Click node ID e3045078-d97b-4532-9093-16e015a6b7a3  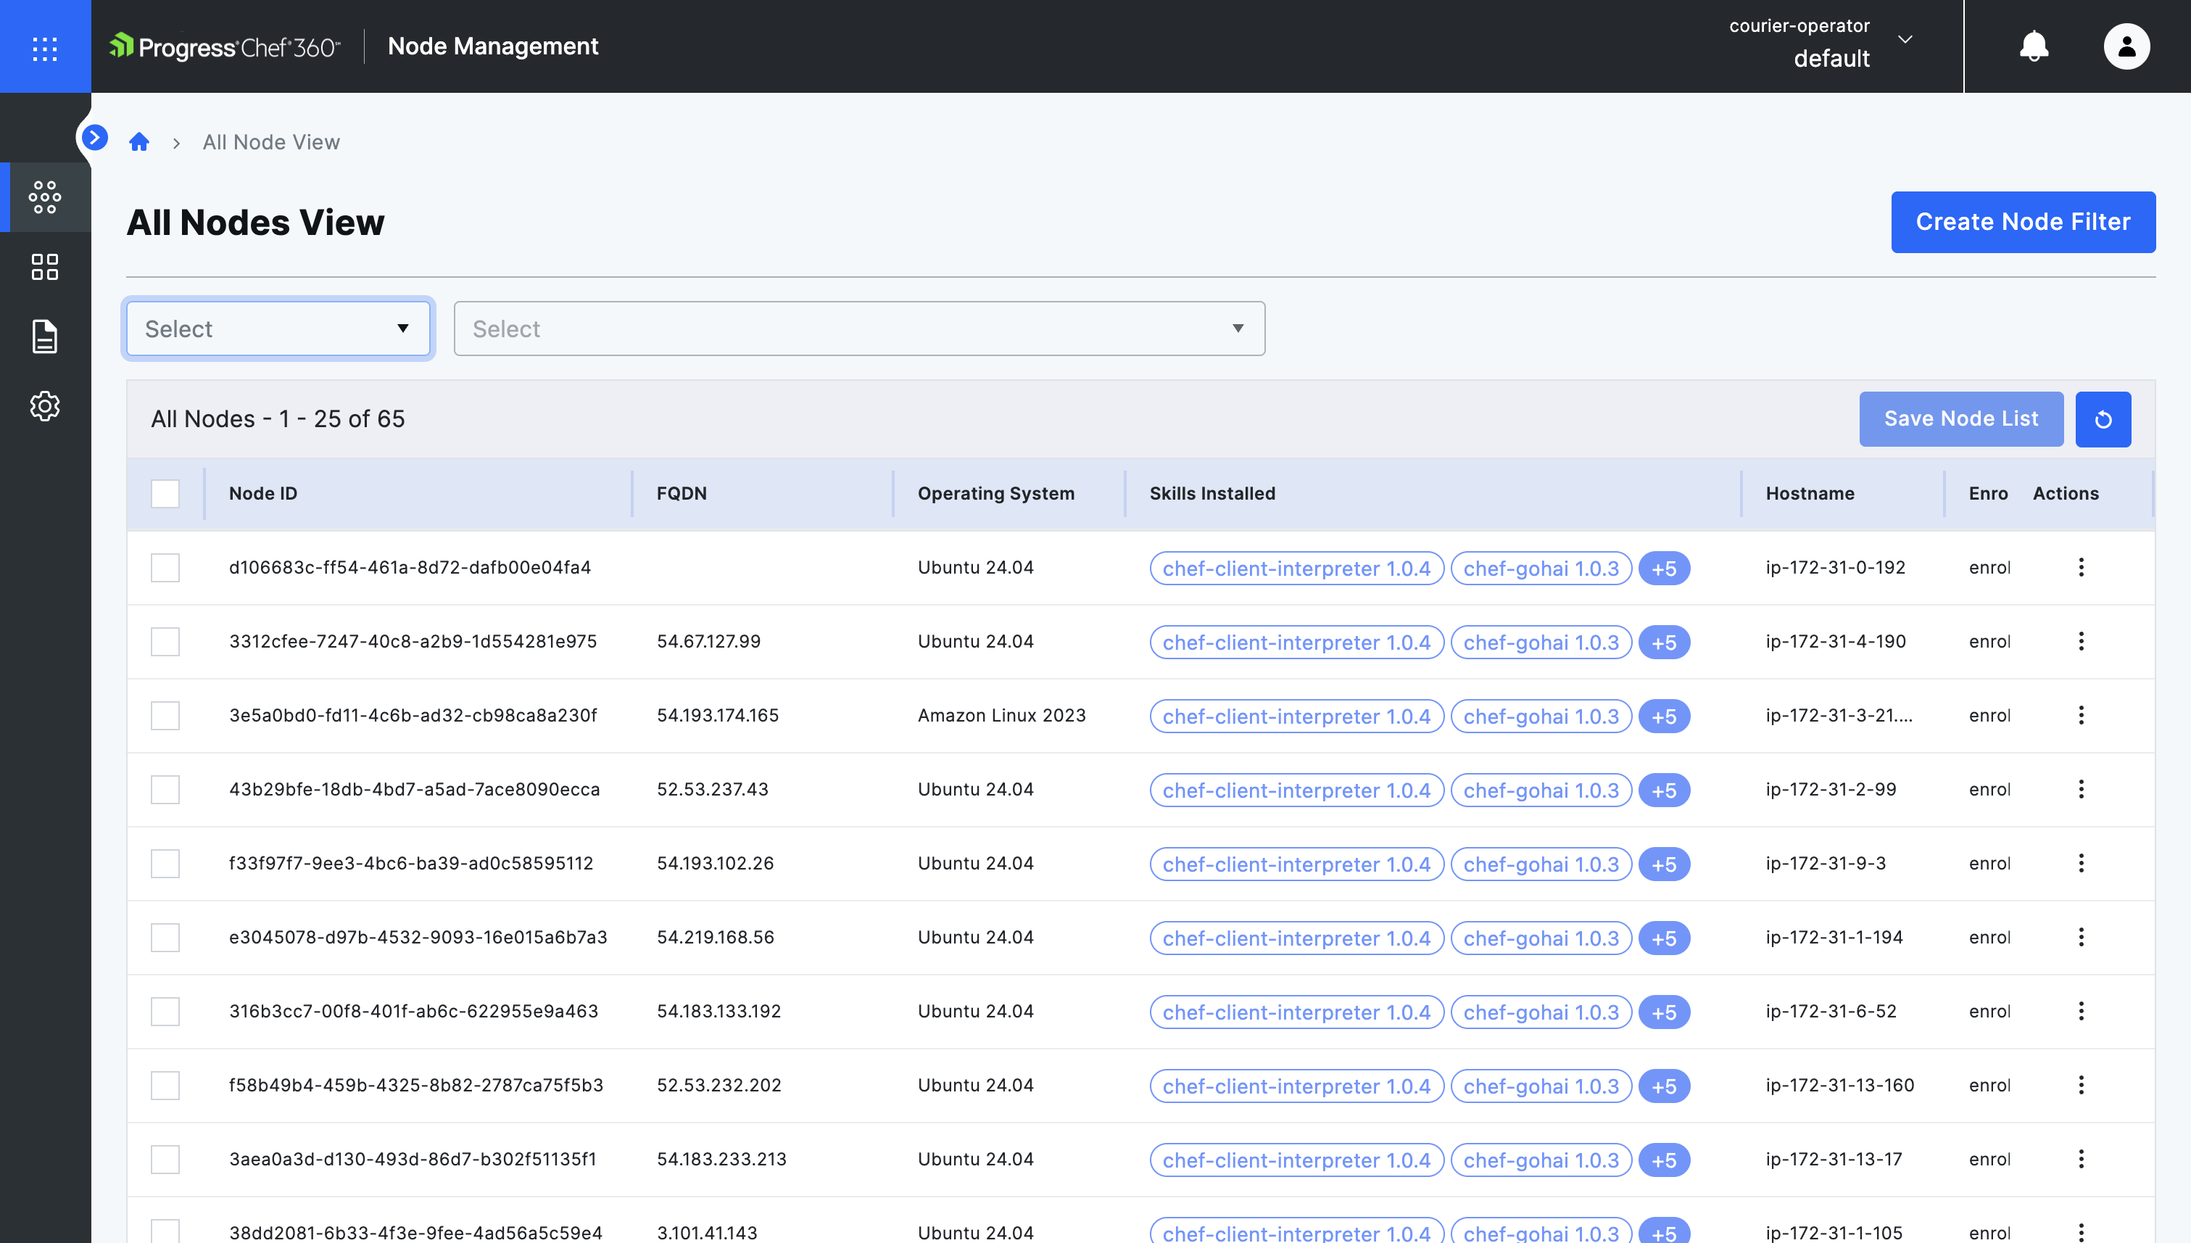coord(418,936)
